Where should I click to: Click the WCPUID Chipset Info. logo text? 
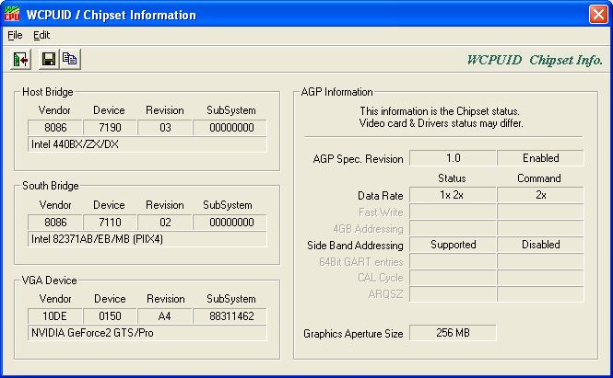tap(535, 60)
